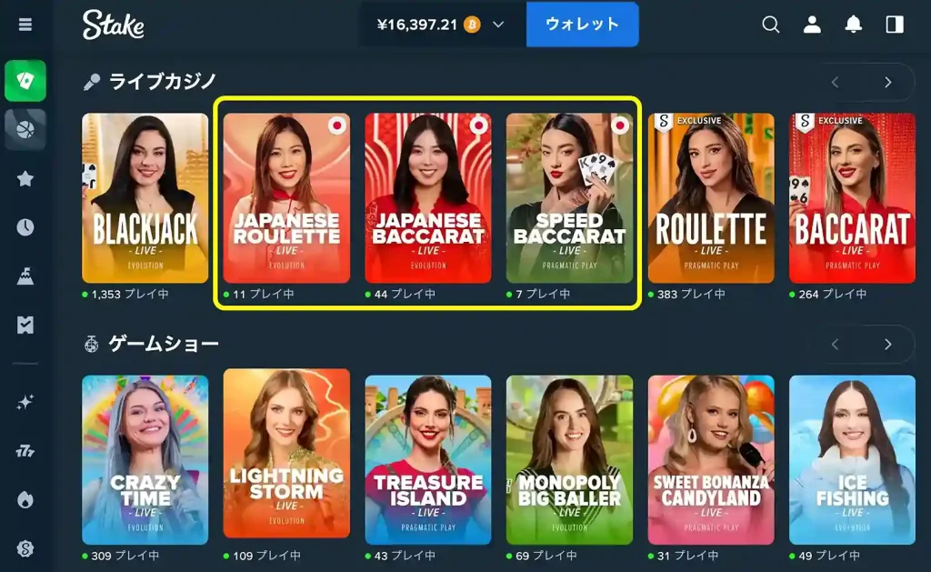This screenshot has height=572, width=931.
Task: Select the green casino cards icon
Action: coord(25,80)
